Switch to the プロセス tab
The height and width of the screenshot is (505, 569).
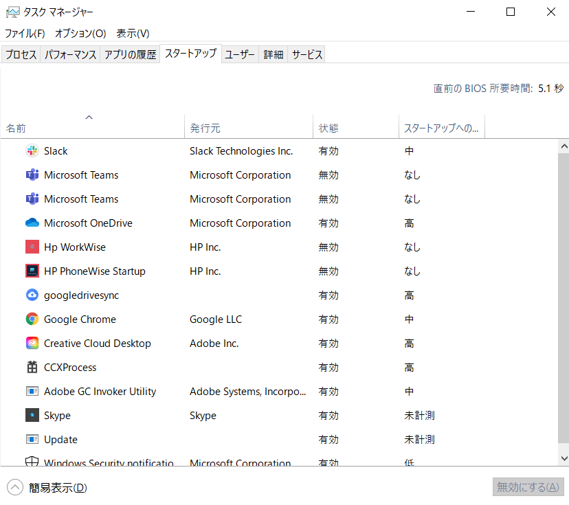[21, 54]
